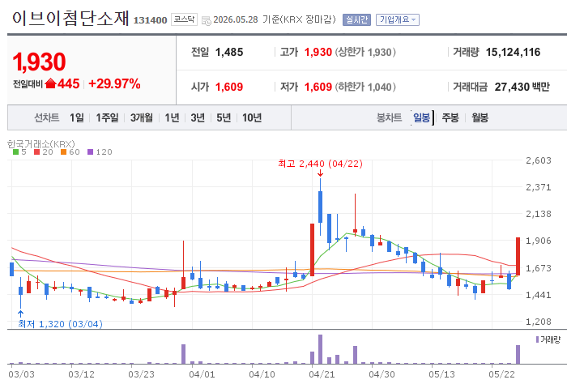This screenshot has height=384, width=567.
Task: Click the 실시간 button
Action: click(x=356, y=19)
